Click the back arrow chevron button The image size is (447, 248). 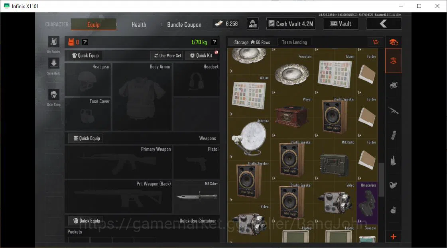[384, 24]
